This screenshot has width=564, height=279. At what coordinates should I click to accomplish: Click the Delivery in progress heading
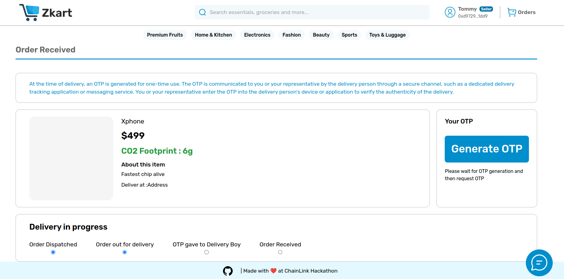(68, 227)
